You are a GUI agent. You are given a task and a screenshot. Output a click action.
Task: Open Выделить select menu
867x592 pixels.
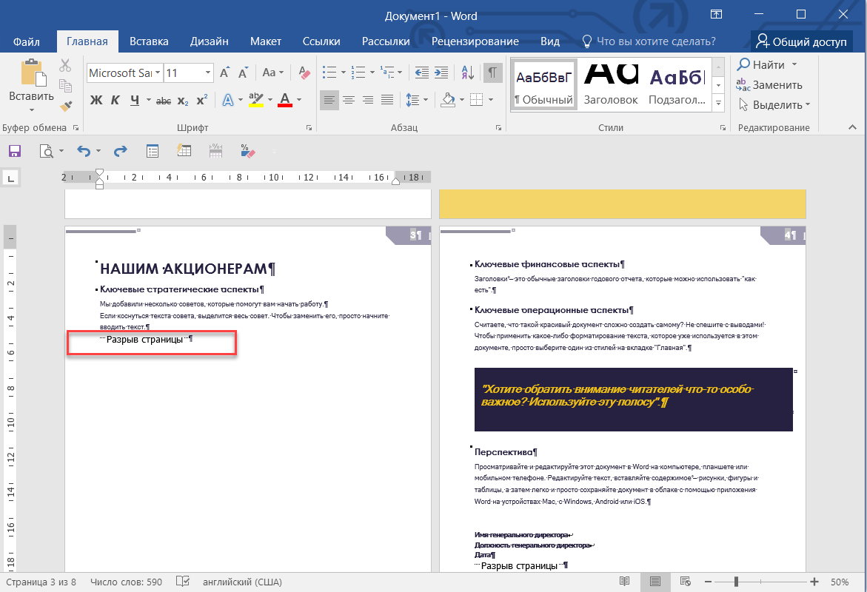(774, 104)
